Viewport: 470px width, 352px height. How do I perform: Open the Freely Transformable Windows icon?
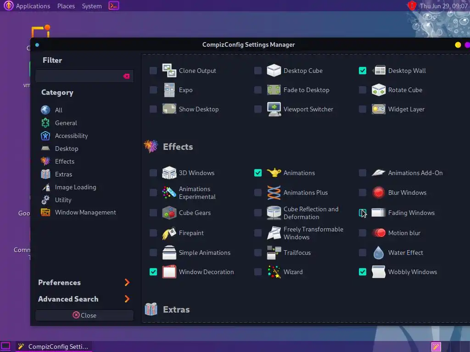(274, 233)
